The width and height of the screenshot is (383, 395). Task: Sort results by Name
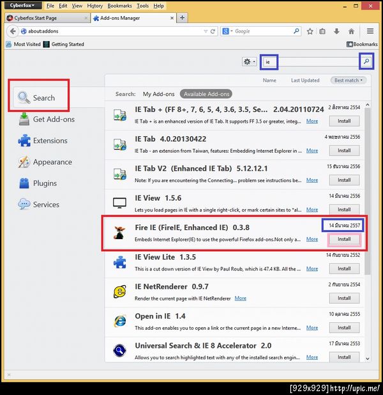(269, 81)
